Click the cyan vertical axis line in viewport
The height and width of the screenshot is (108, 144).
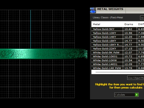click(31, 29)
